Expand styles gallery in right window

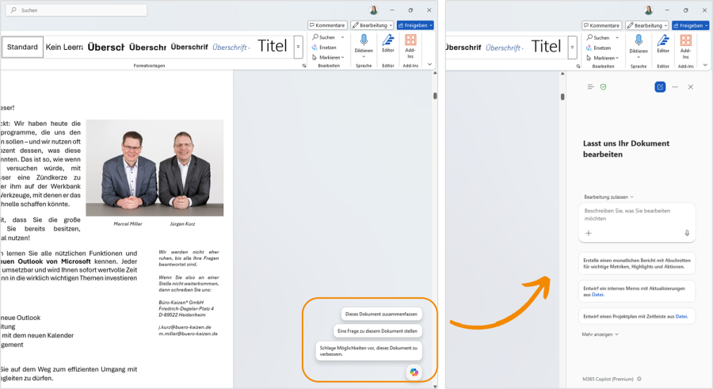[x=573, y=48]
